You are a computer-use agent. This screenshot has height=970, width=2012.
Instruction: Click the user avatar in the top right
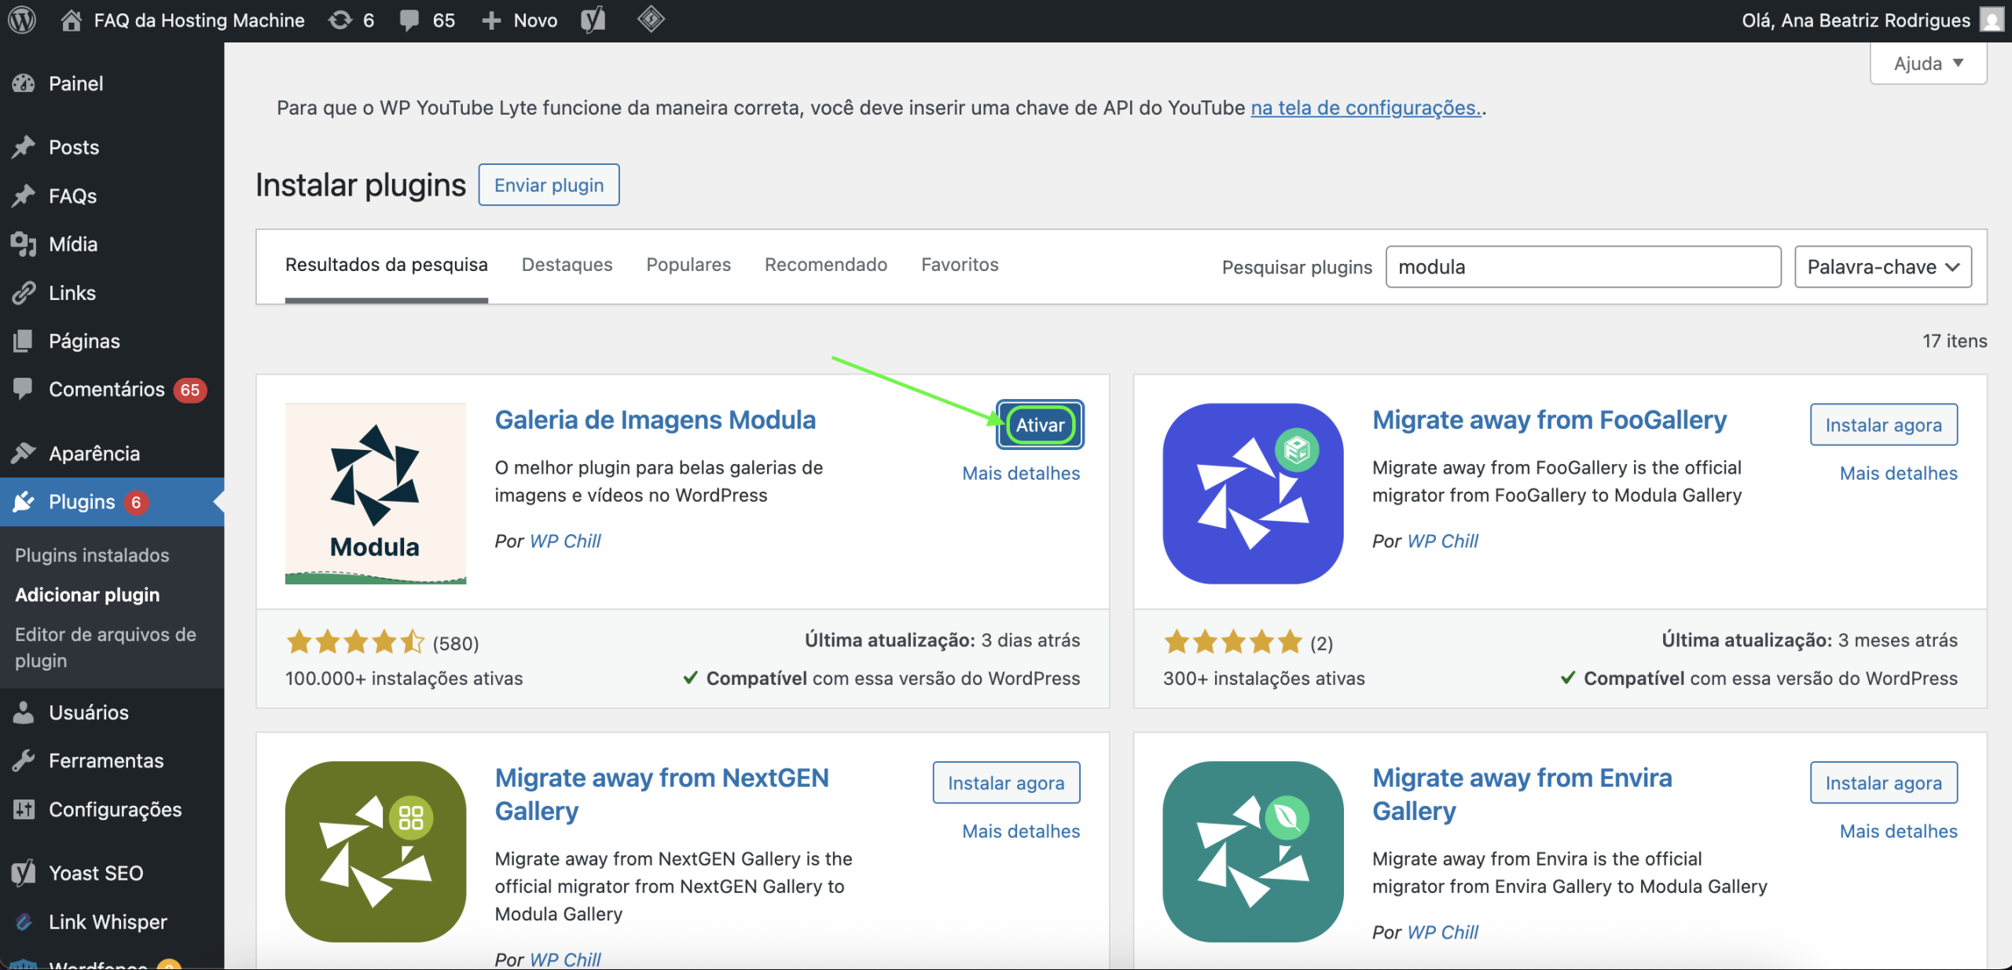(x=1992, y=20)
